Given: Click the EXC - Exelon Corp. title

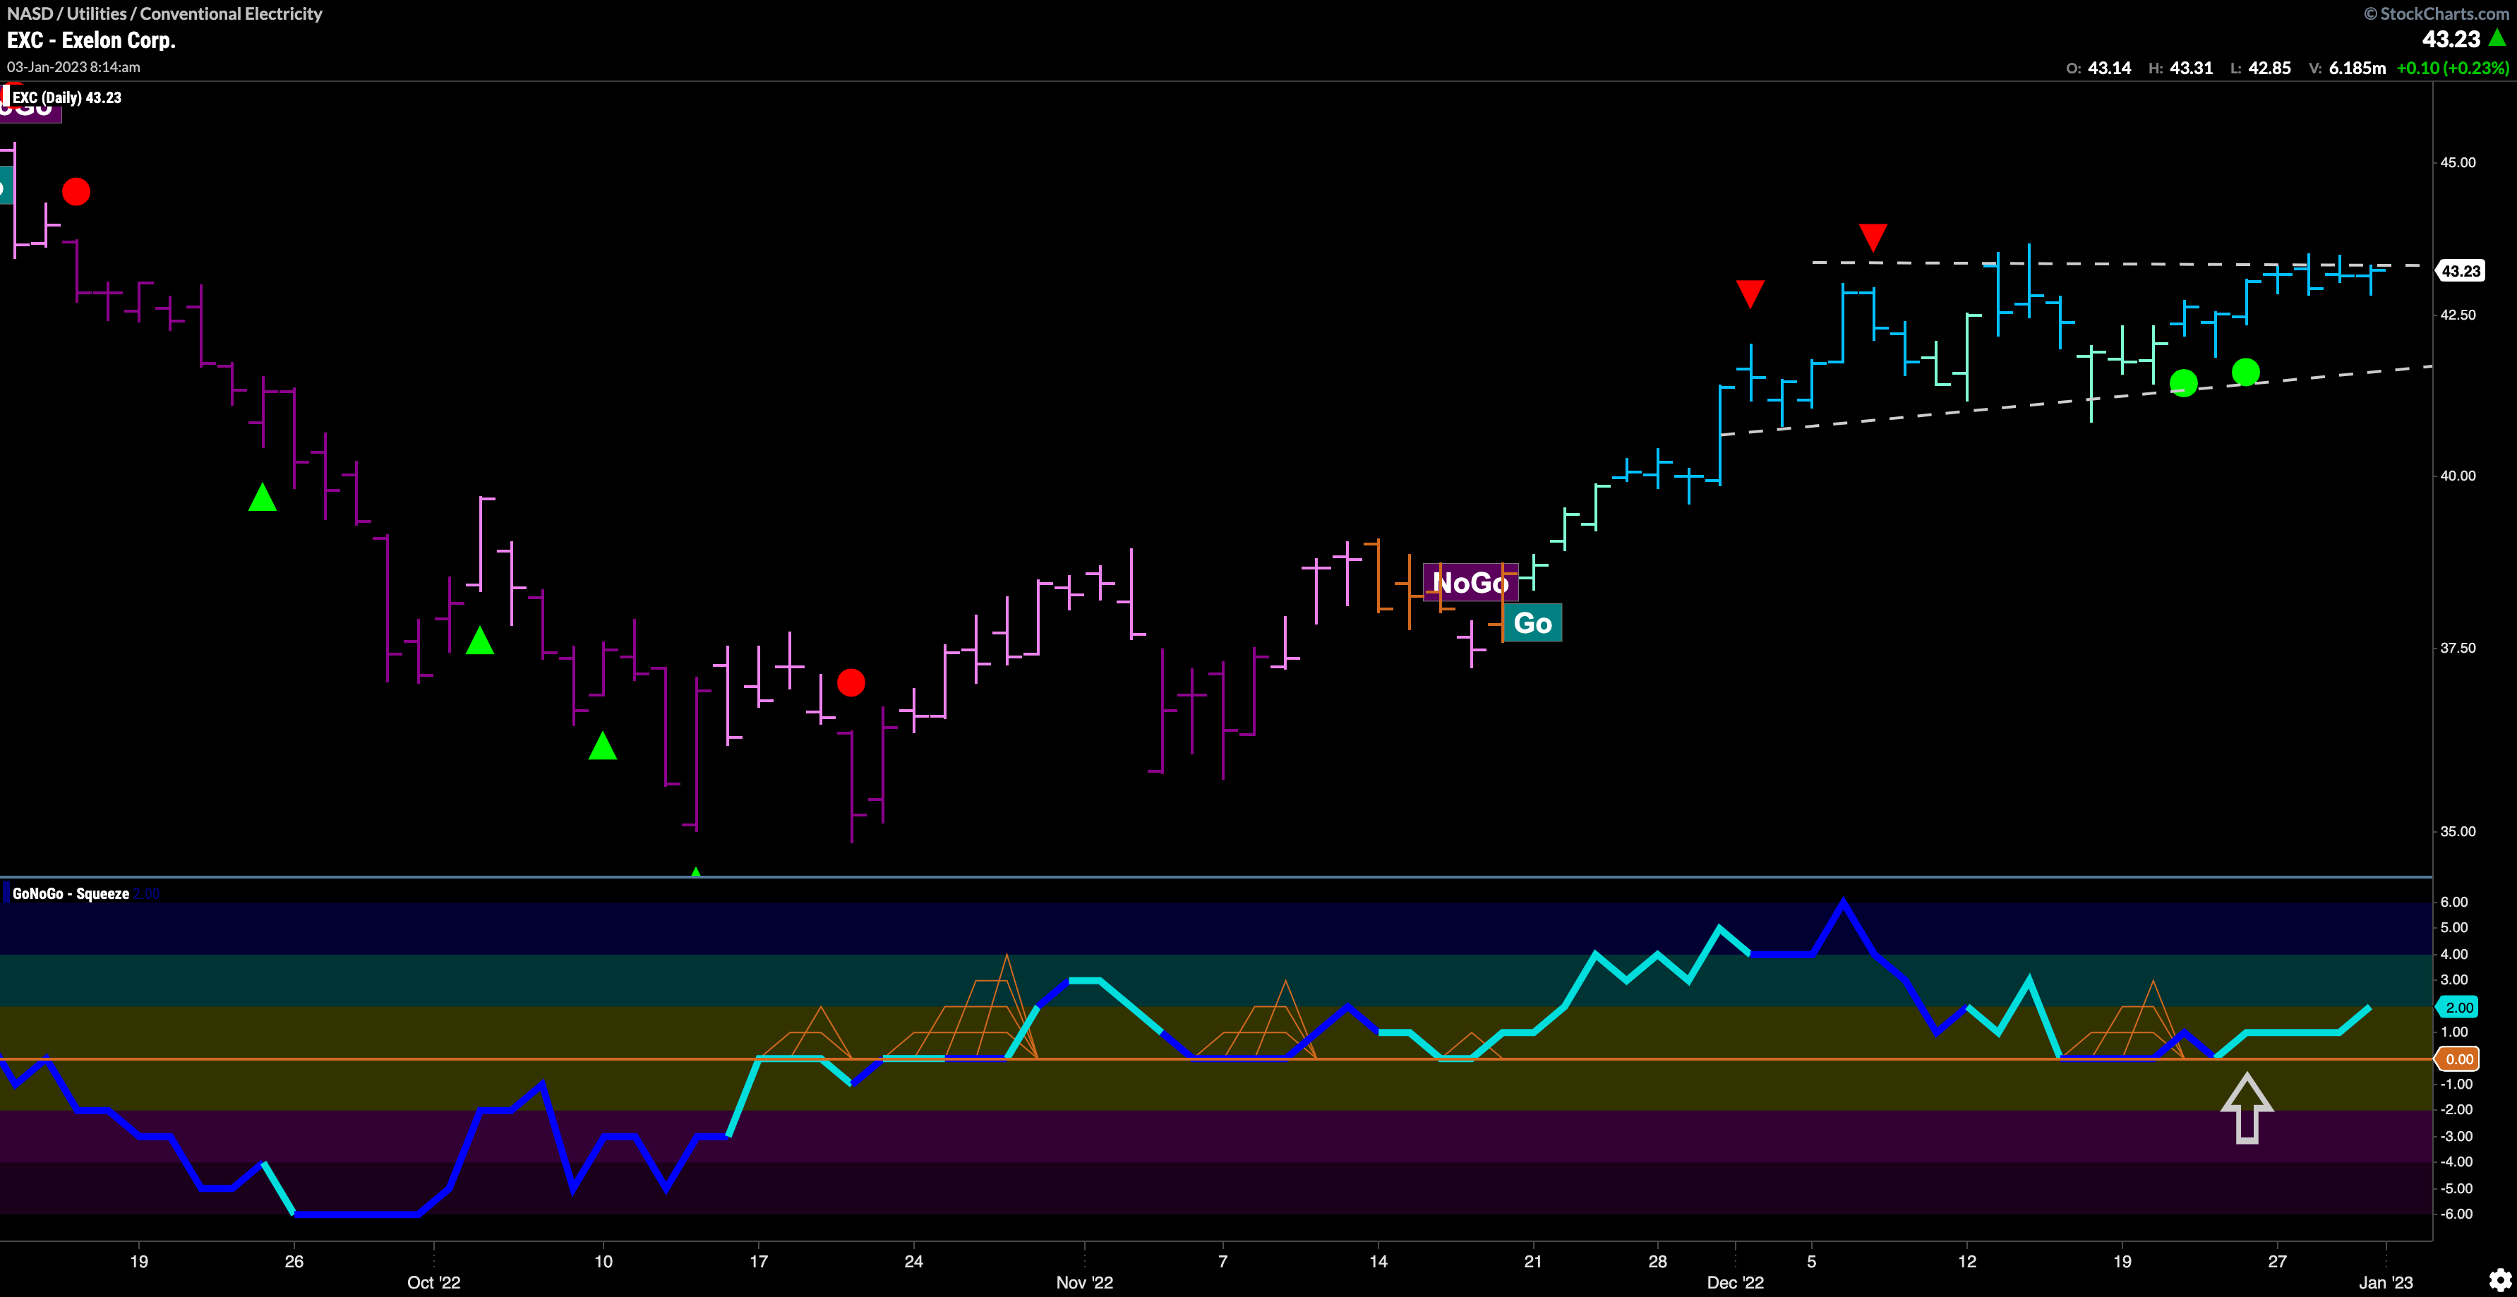Looking at the screenshot, I should point(92,40).
